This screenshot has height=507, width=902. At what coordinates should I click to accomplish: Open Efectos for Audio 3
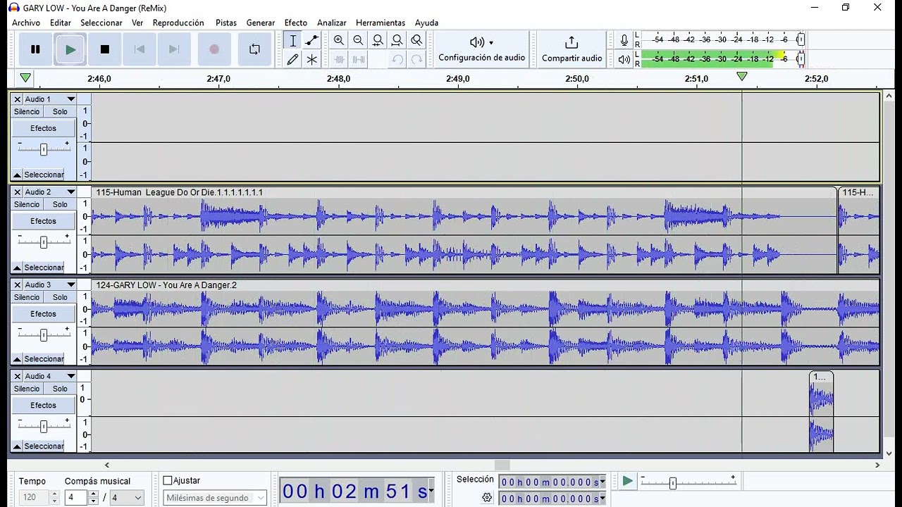coord(43,314)
